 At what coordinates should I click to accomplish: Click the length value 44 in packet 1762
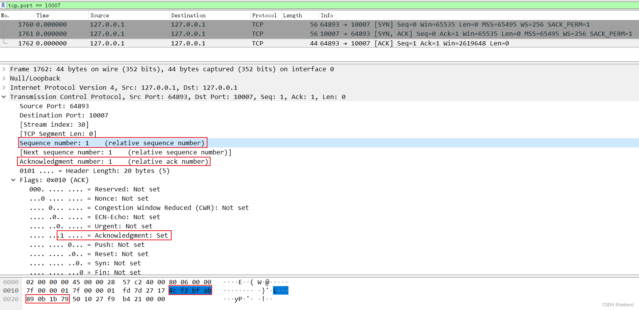pyautogui.click(x=314, y=44)
